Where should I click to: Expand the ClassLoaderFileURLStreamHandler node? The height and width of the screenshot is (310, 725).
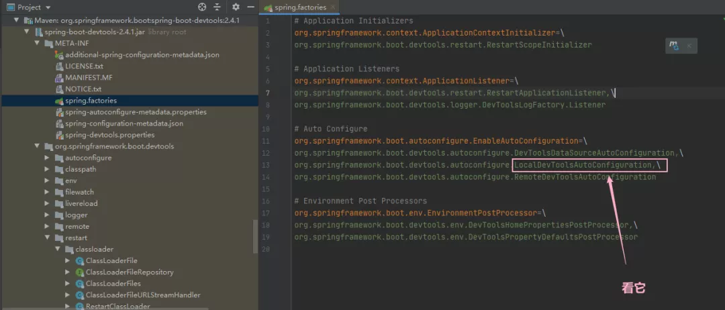(68, 295)
